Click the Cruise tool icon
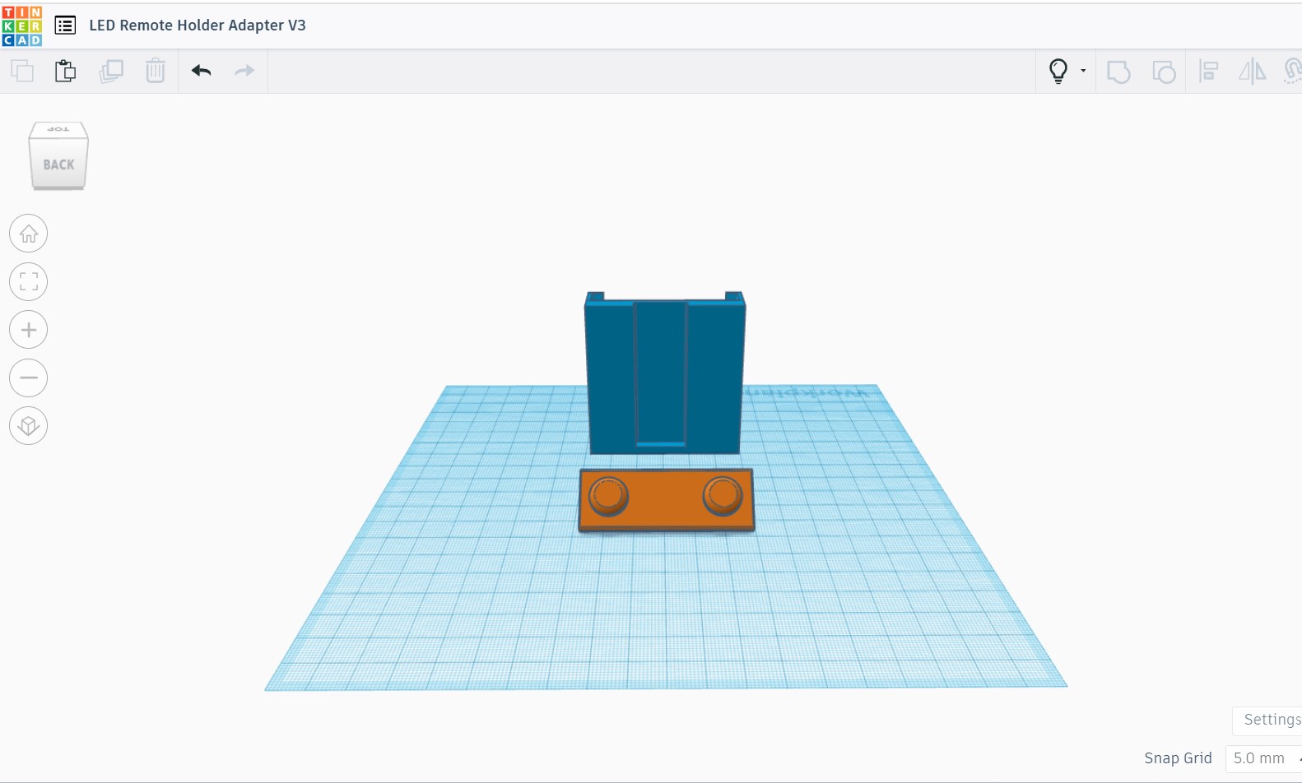Screen dimensions: 1302x783 [1293, 72]
